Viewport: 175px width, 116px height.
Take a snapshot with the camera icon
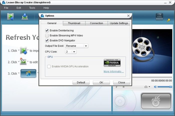click(x=146, y=87)
